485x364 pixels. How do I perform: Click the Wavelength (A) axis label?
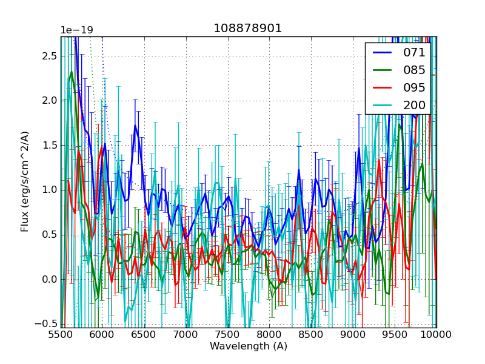[x=249, y=346]
